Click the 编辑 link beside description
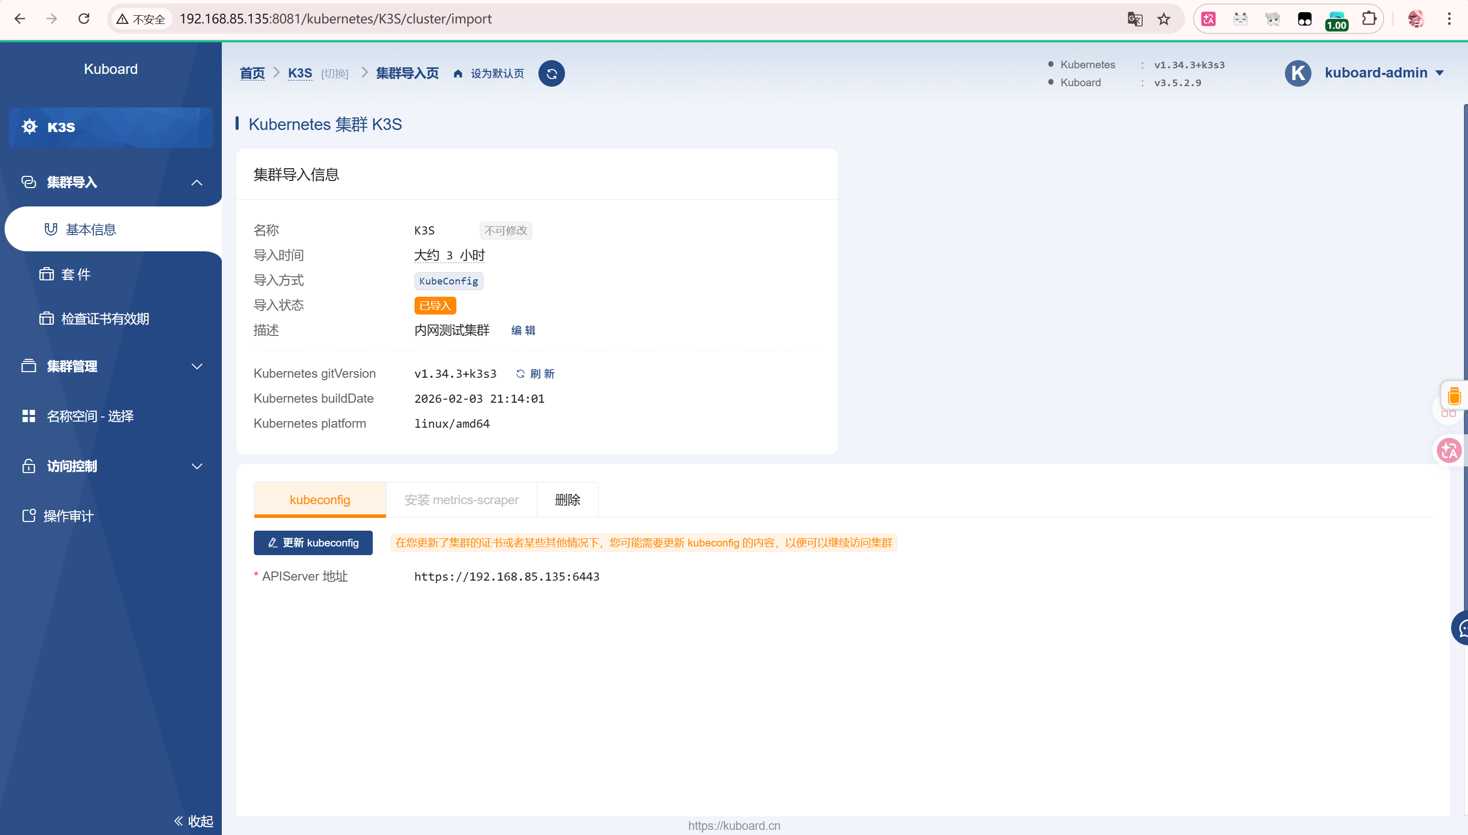This screenshot has width=1468, height=835. tap(523, 330)
